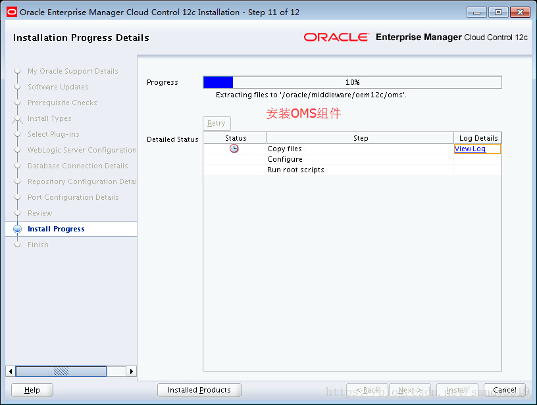The width and height of the screenshot is (537, 405).
Task: Click the Status column header
Action: [x=235, y=138]
